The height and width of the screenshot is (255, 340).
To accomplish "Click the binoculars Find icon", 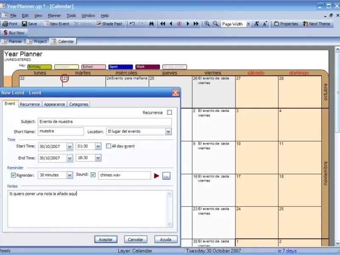I will click(x=151, y=24).
